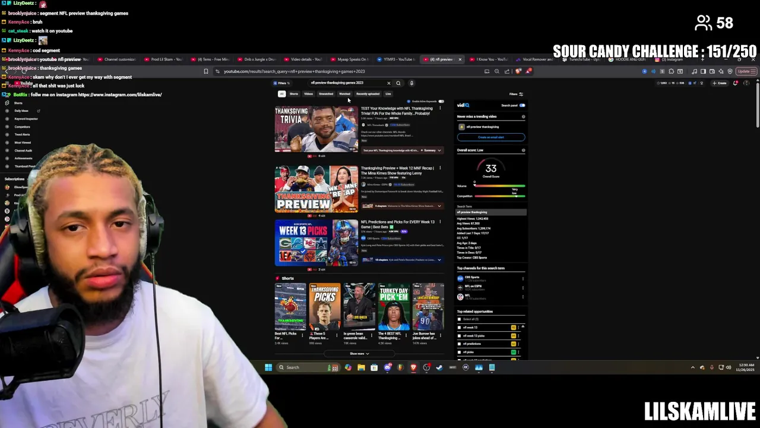Open Microsoft Store from the taskbar

point(374,367)
